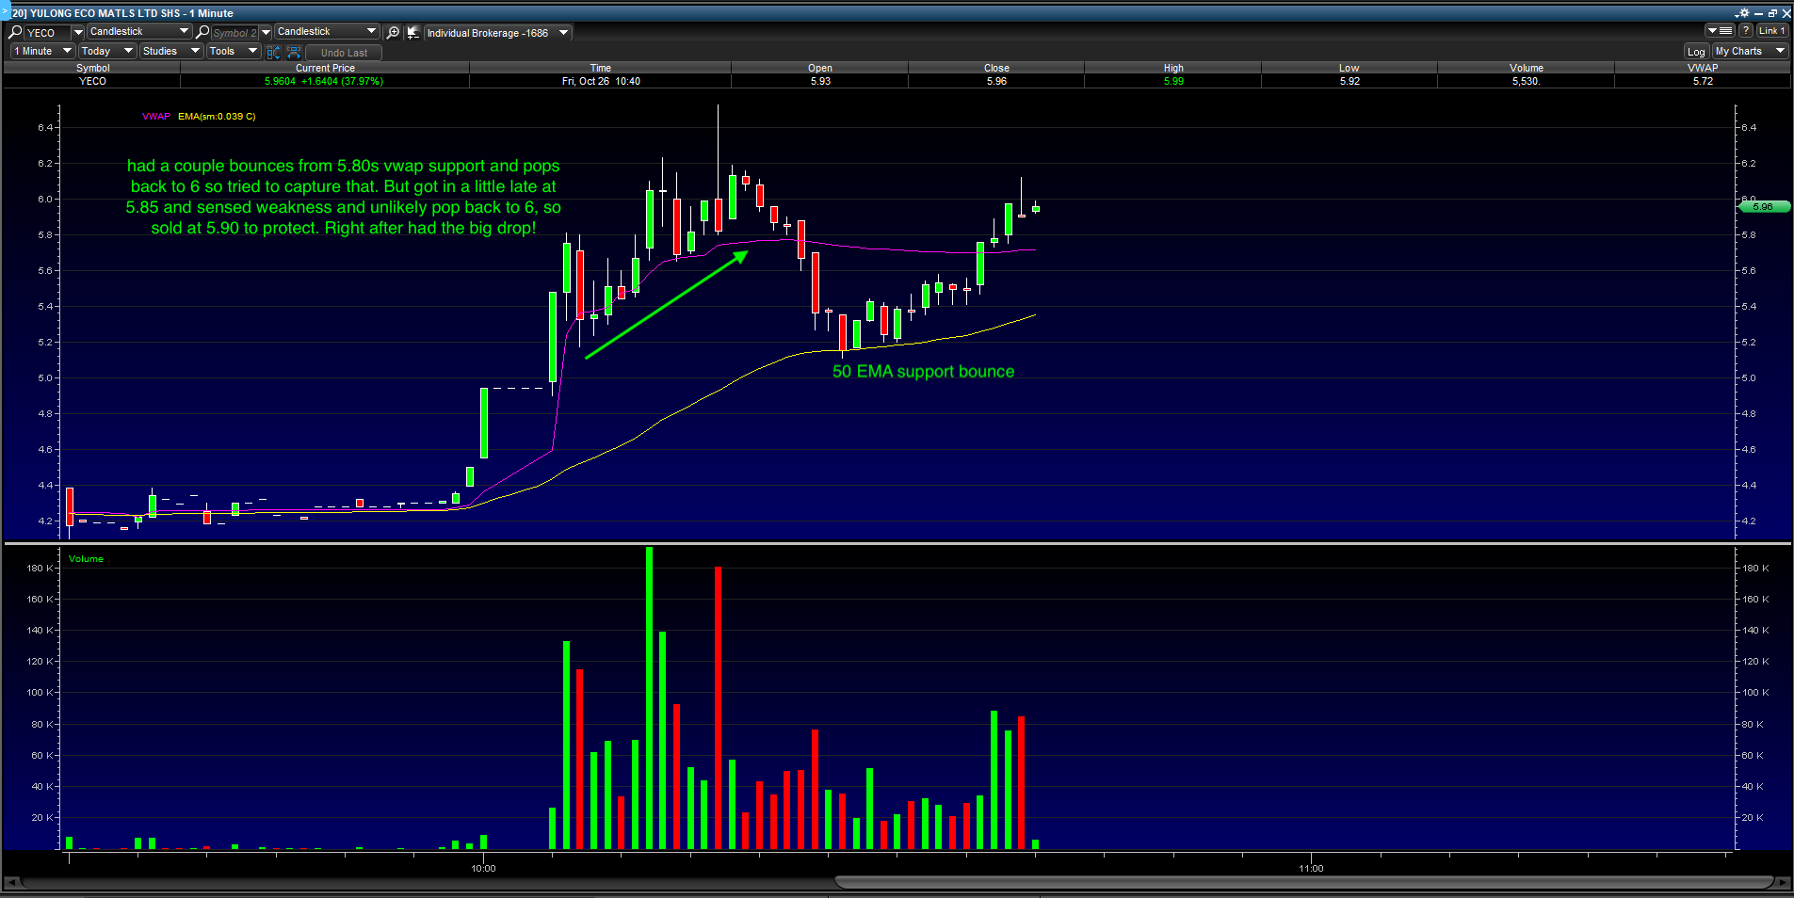Click the Low column header
Screen dimensions: 1794x898
pyautogui.click(x=1350, y=68)
